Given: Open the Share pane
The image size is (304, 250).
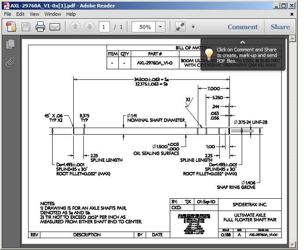Looking at the screenshot, I should pyautogui.click(x=280, y=27).
